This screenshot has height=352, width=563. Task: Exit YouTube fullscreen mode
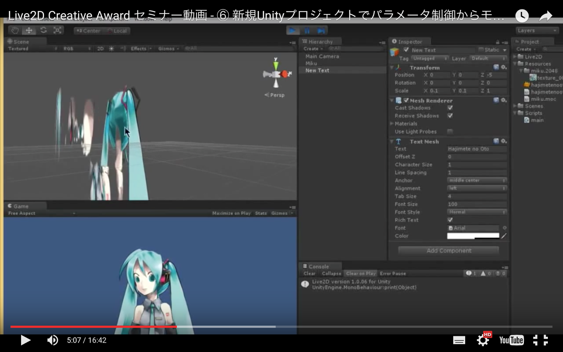coord(540,340)
